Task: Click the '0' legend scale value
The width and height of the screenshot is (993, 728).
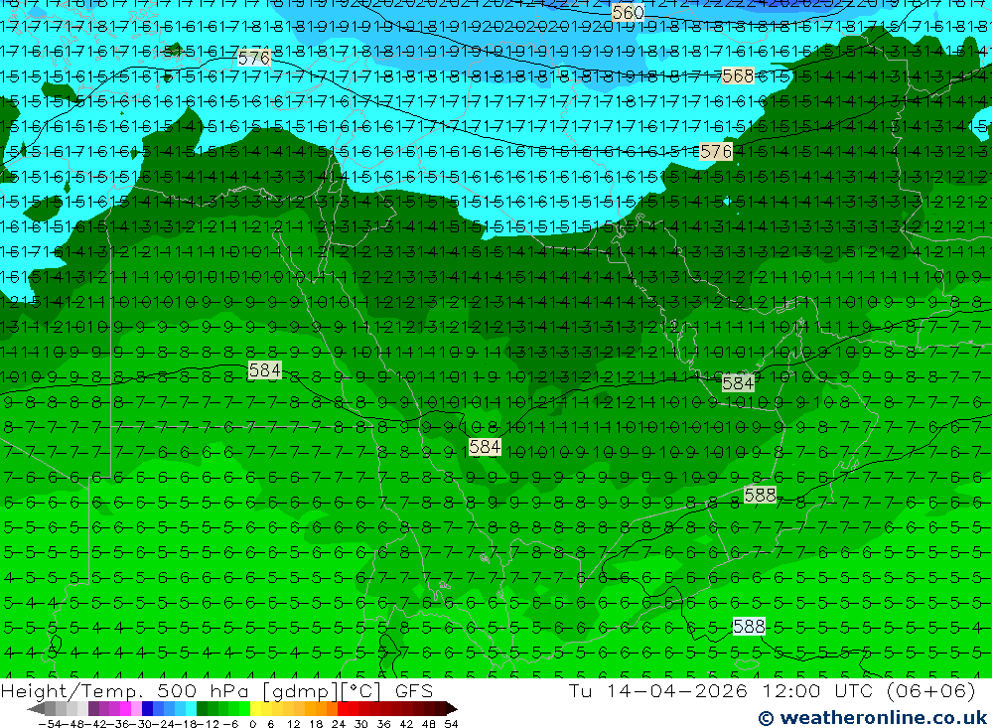Action: click(x=252, y=724)
